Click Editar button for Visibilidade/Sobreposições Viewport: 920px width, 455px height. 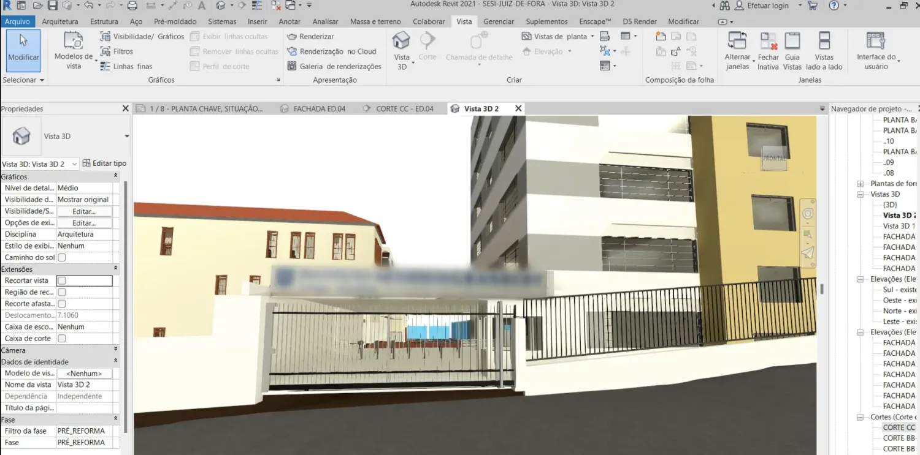point(84,211)
